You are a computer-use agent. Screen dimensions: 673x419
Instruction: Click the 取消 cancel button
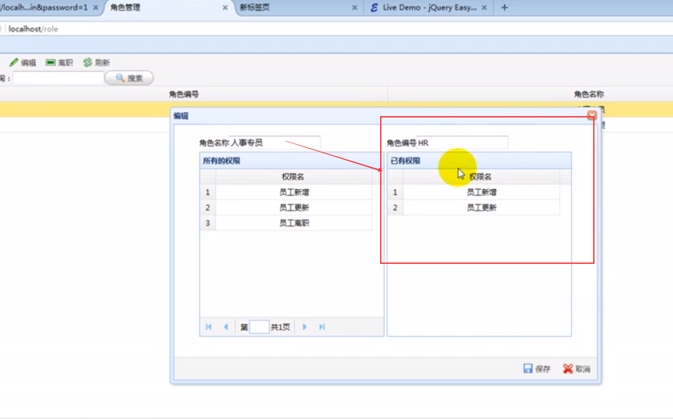point(577,369)
